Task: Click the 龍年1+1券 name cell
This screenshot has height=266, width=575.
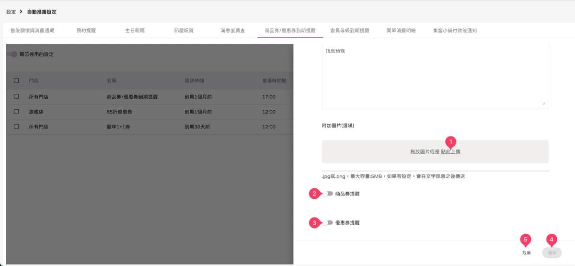Action: point(118,127)
